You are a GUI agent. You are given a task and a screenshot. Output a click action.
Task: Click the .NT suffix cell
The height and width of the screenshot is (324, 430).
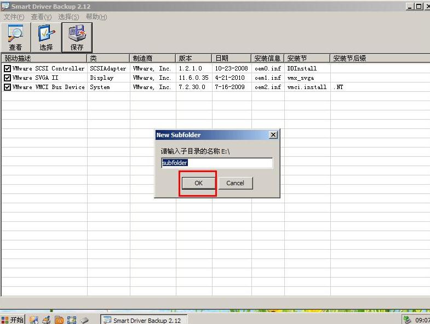tap(339, 87)
